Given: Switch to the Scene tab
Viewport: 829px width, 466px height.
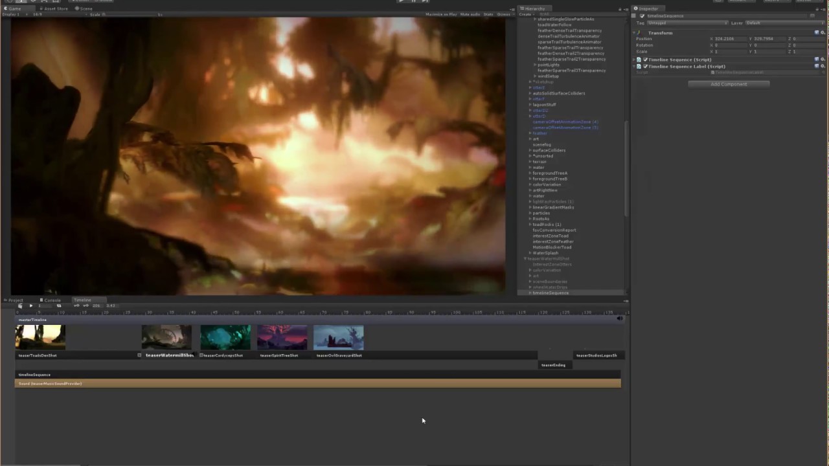Looking at the screenshot, I should tap(84, 8).
